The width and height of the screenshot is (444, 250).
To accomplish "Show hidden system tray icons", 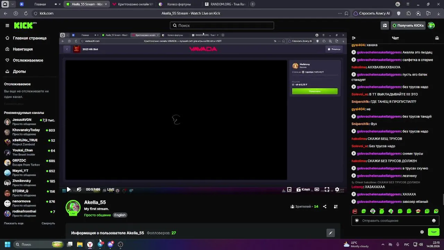I will [x=383, y=244].
